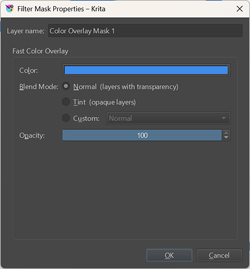Dismiss dialog with the Cancel button
This screenshot has height=269, width=250.
[x=219, y=255]
